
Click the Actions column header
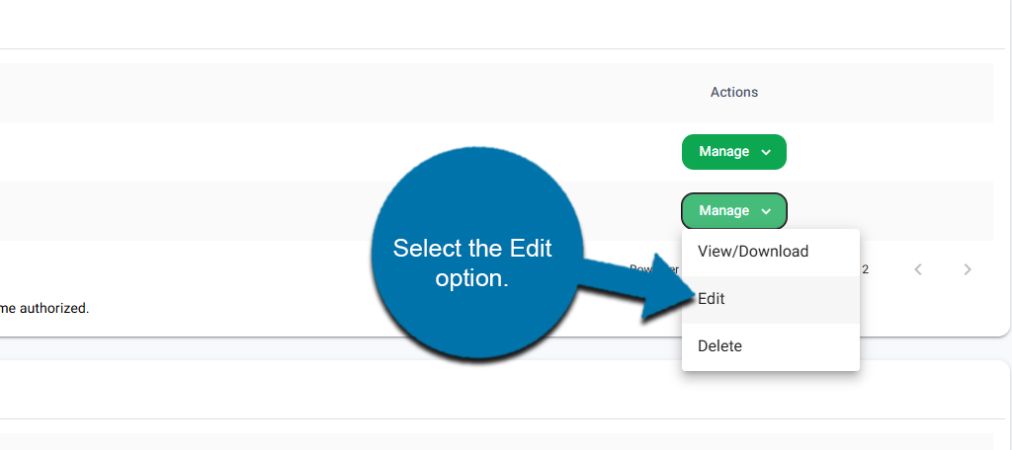point(734,92)
